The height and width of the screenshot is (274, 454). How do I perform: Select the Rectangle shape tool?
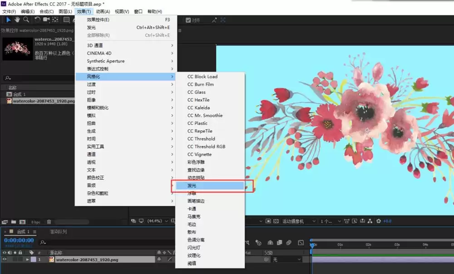66,20
